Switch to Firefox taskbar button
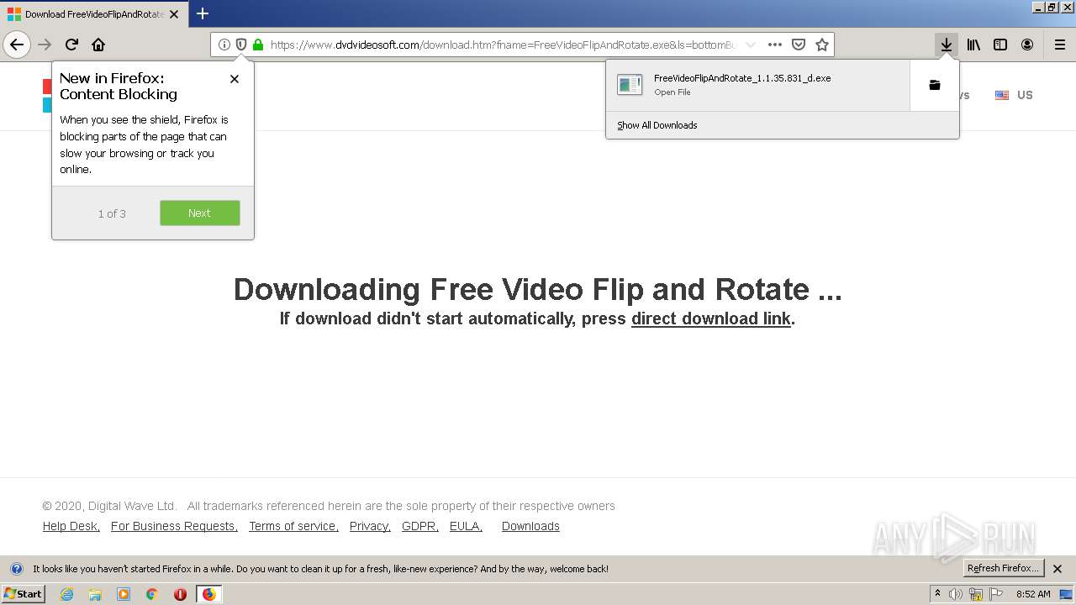The image size is (1076, 605). pyautogui.click(x=208, y=594)
